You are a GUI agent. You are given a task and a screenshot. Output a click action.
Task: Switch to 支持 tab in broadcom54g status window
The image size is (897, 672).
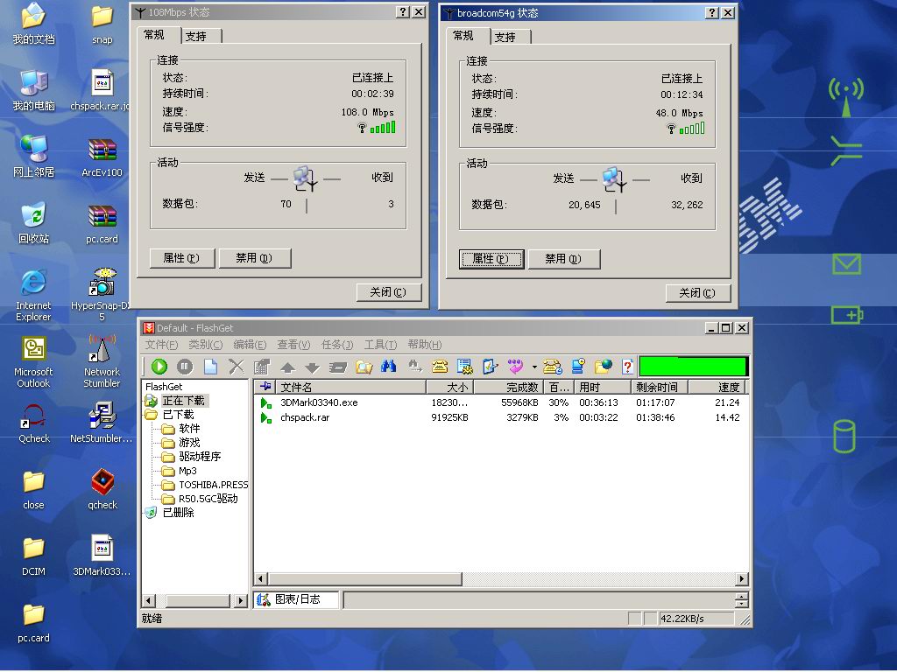coord(512,37)
